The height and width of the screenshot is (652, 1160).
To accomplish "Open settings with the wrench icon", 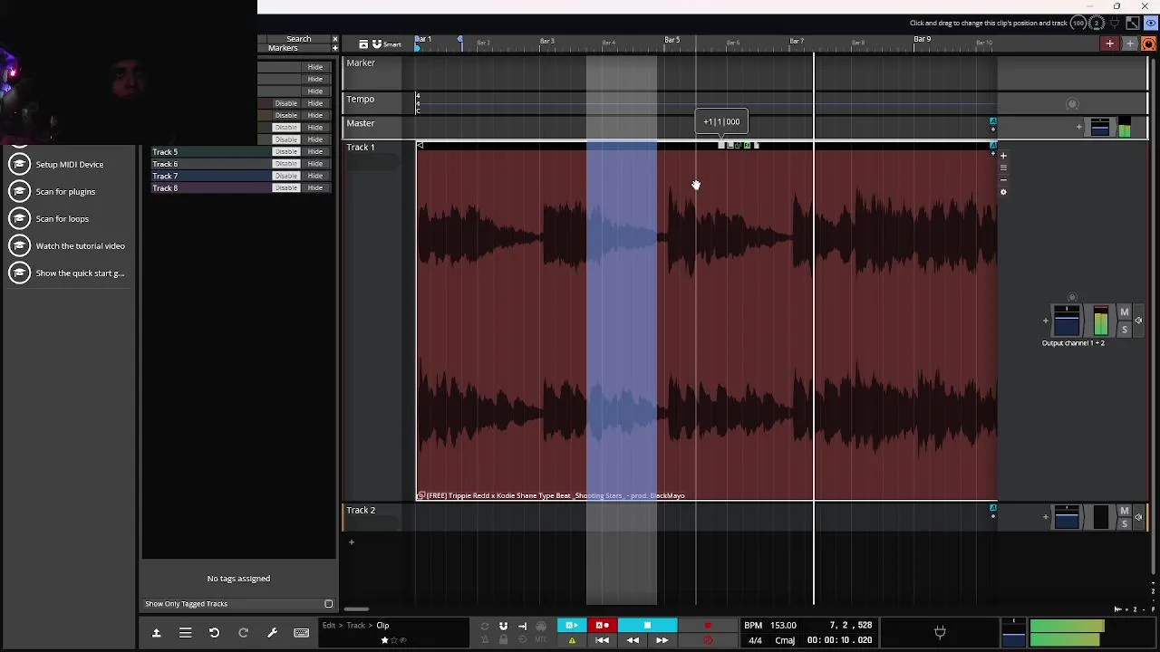I will (x=272, y=633).
